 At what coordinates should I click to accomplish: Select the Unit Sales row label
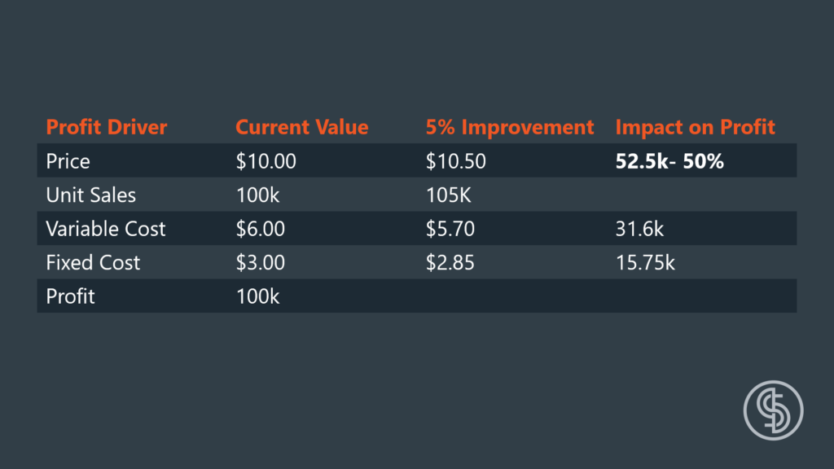(91, 195)
